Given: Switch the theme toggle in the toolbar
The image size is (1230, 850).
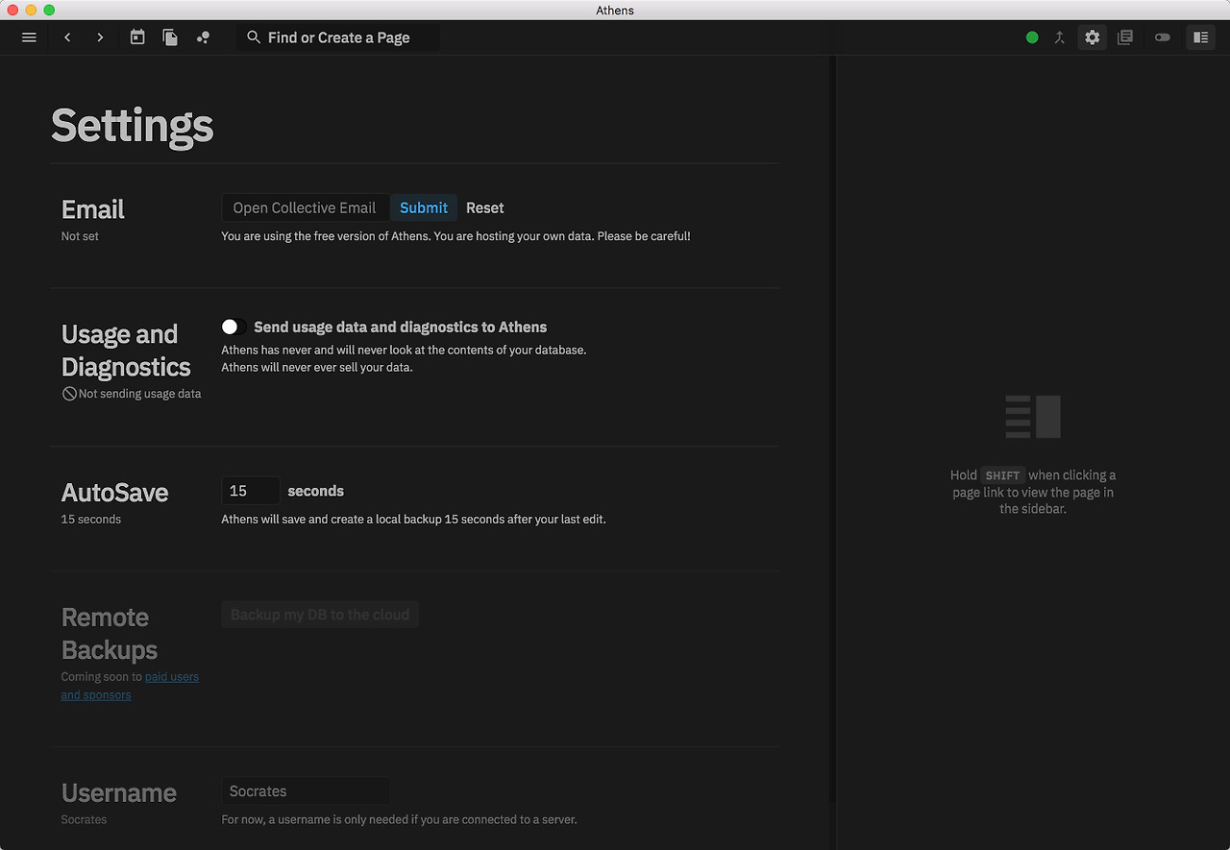Looking at the screenshot, I should pyautogui.click(x=1163, y=37).
